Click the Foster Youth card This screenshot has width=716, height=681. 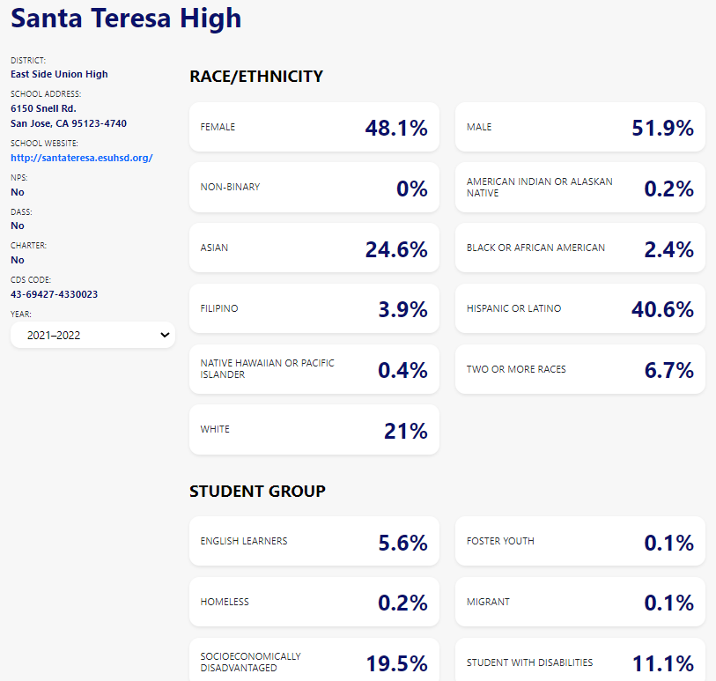(579, 542)
